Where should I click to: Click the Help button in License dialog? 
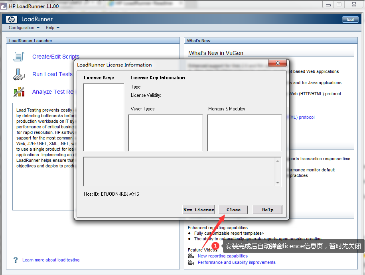tap(267, 210)
